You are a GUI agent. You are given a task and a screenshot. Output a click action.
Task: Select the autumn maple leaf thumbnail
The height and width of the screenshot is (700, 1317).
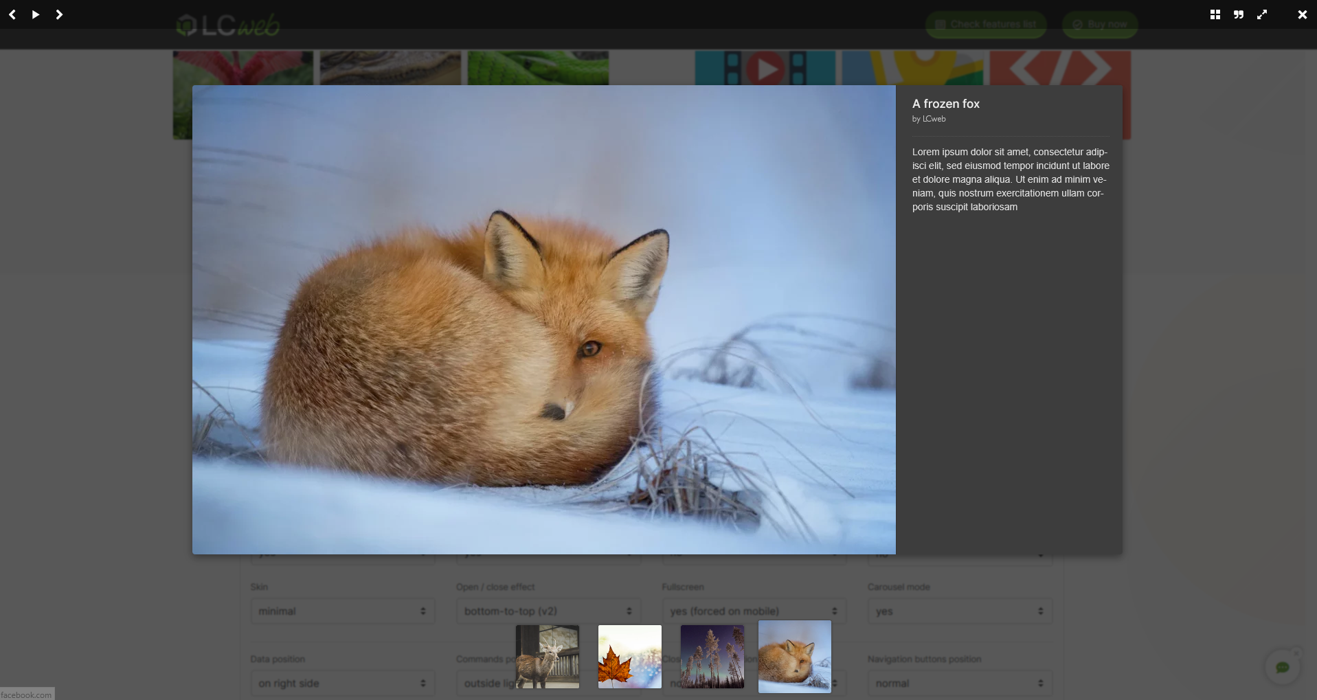pos(630,657)
